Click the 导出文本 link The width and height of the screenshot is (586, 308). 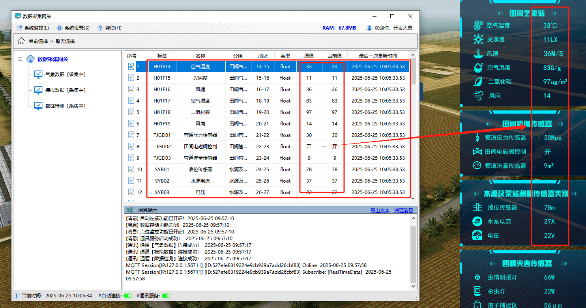380,210
